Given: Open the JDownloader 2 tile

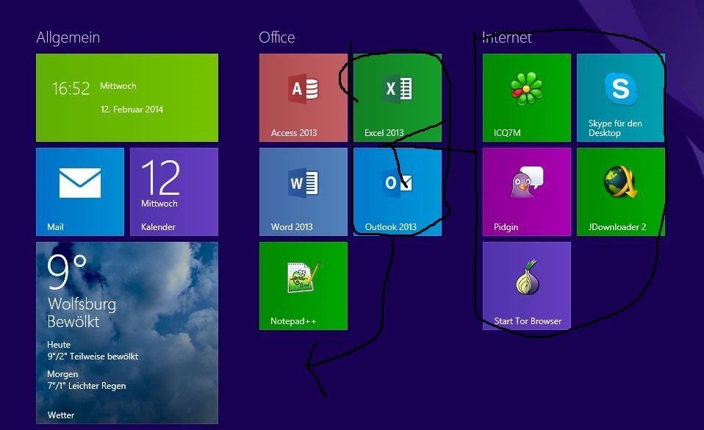Looking at the screenshot, I should (620, 192).
